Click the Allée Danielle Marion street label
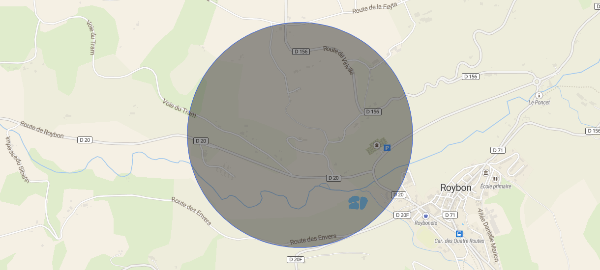600x270 pixels. point(488,235)
